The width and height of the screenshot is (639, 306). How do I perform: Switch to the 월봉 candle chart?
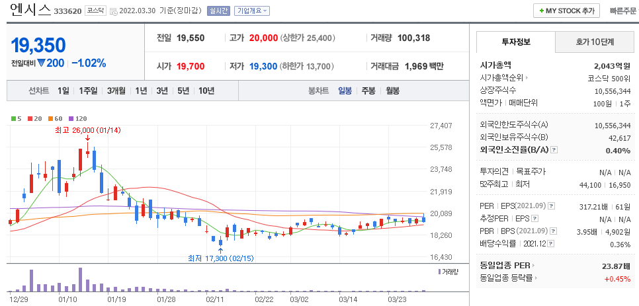click(x=392, y=91)
